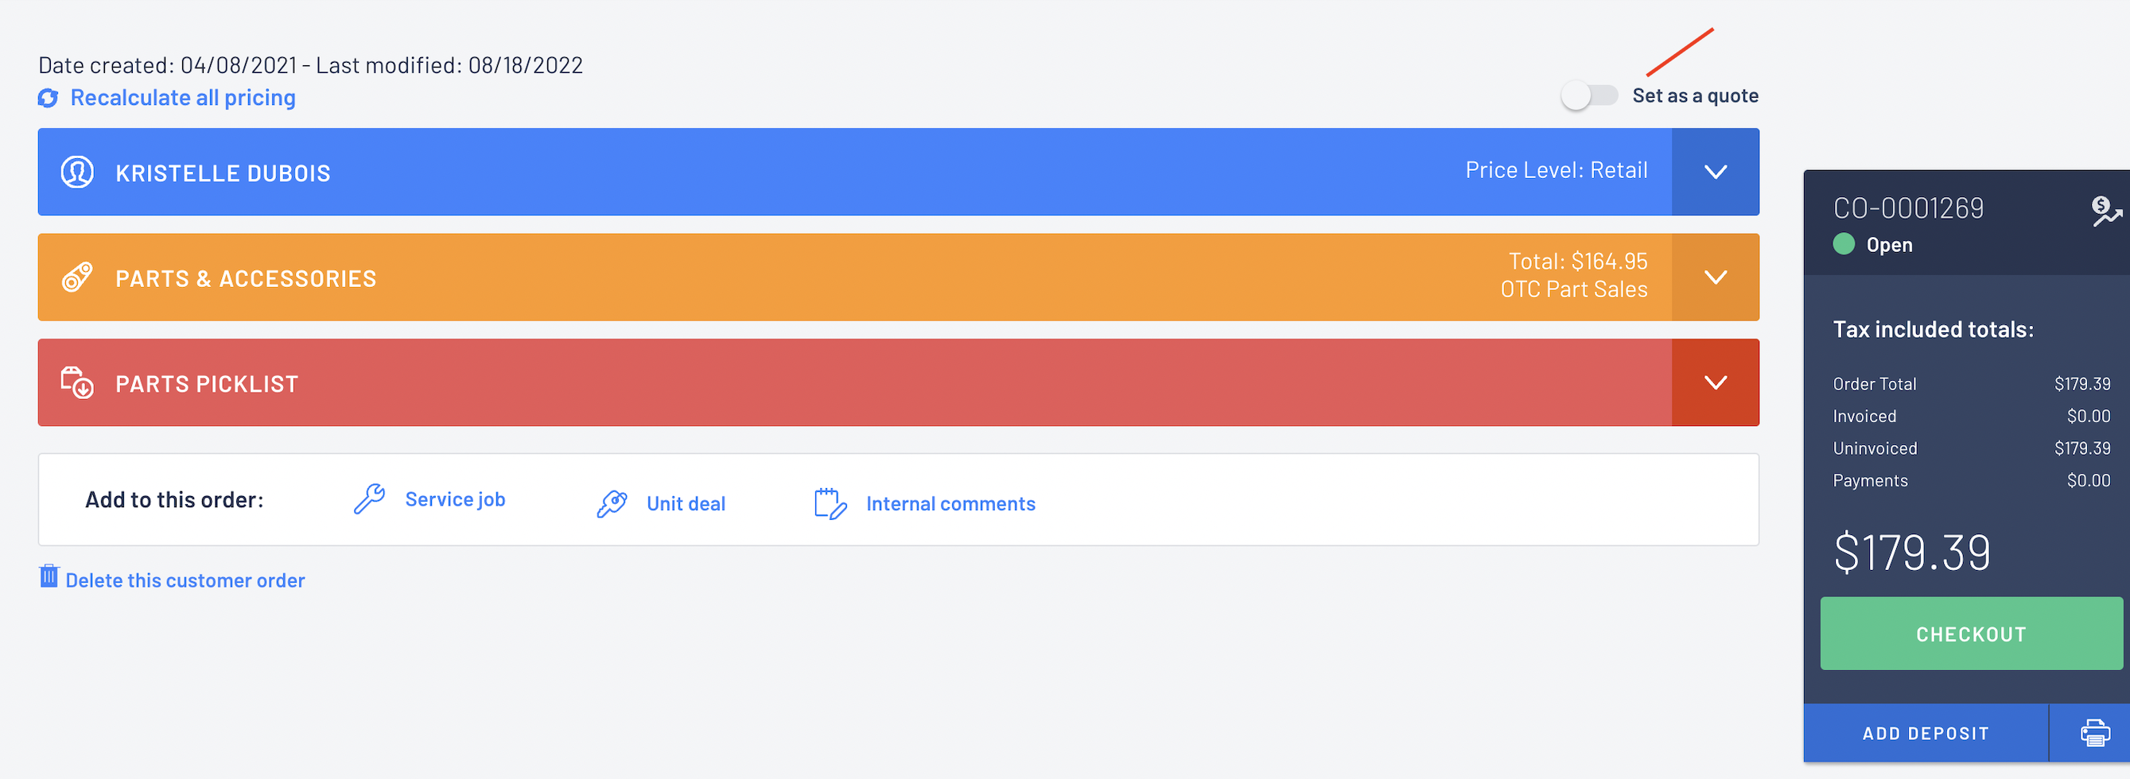Click the Internal comments notepad icon

pos(830,503)
